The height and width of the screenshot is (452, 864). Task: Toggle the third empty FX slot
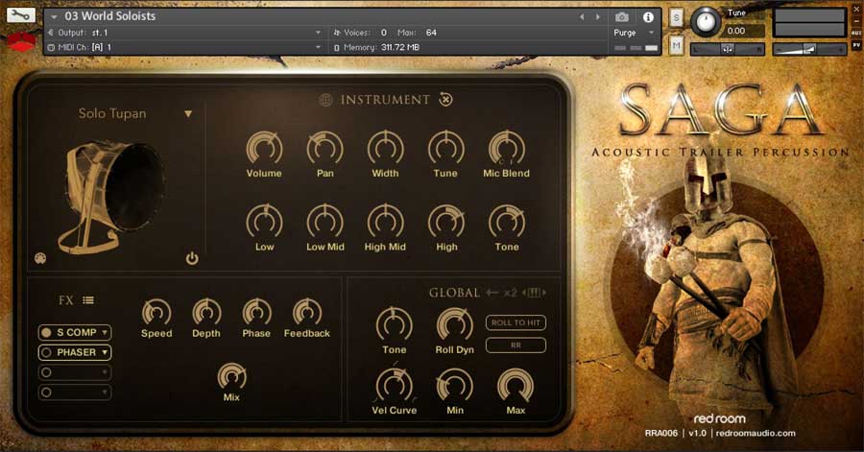coord(46,372)
